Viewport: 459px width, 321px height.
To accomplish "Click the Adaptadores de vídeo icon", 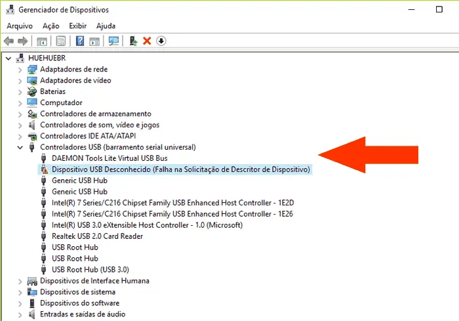I will click(32, 80).
